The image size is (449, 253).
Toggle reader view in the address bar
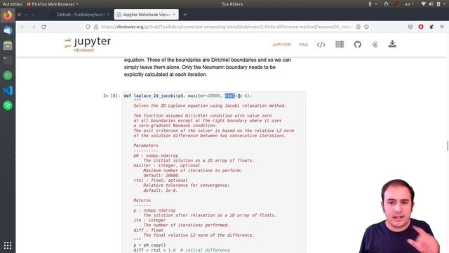pos(358,27)
